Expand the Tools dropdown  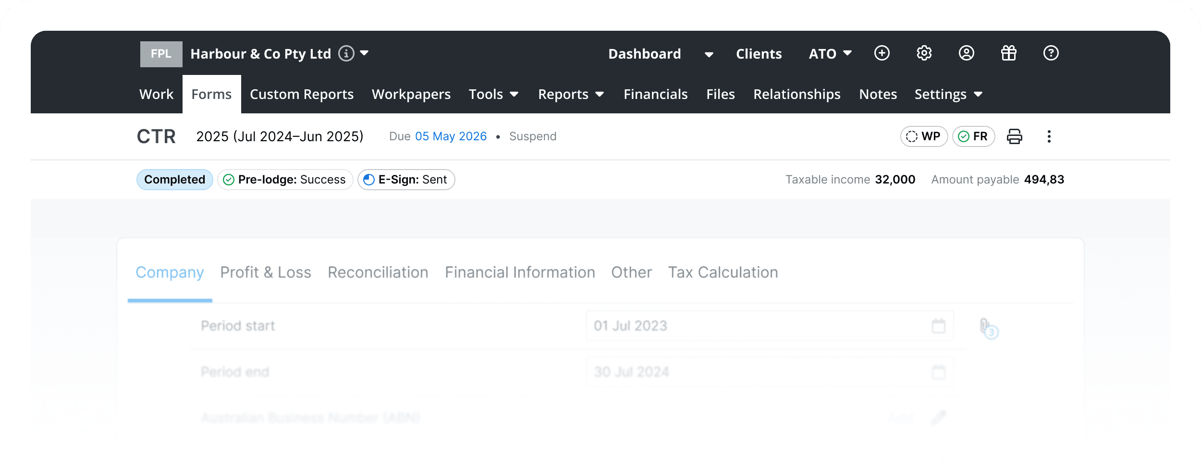tap(493, 94)
